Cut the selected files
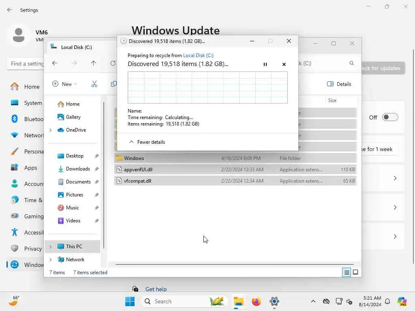 click(x=94, y=84)
